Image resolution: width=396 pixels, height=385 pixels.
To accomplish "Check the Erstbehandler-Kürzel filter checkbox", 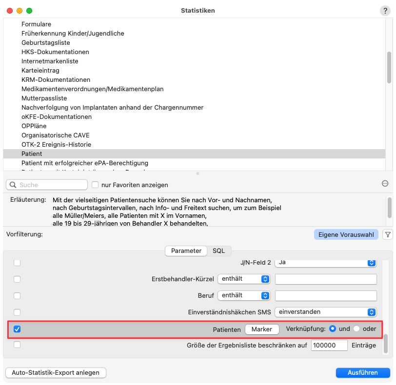I will [17, 279].
